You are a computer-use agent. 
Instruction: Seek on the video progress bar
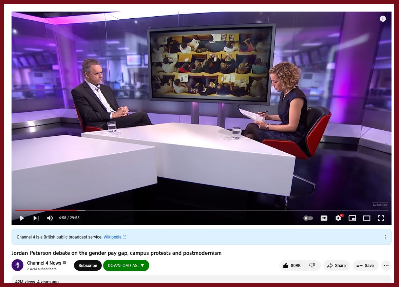(202, 210)
